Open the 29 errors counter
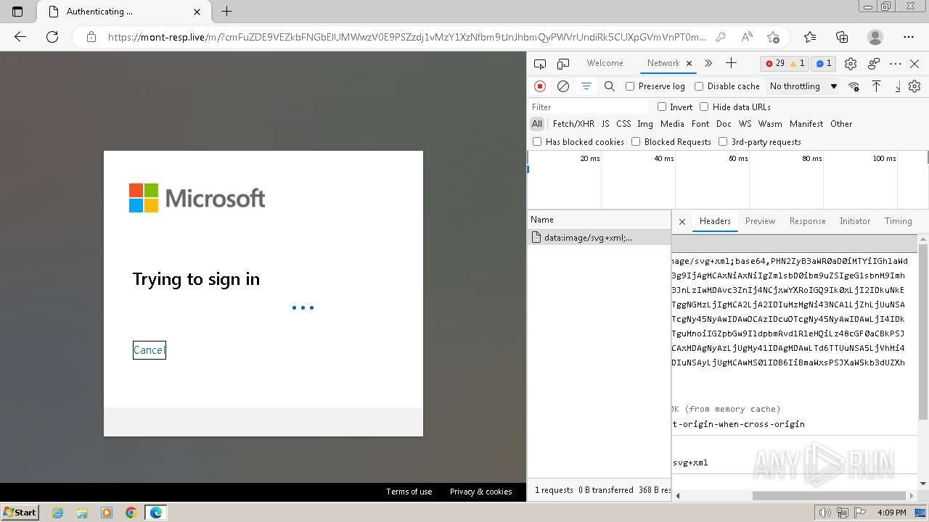The width and height of the screenshot is (929, 522). click(x=775, y=63)
